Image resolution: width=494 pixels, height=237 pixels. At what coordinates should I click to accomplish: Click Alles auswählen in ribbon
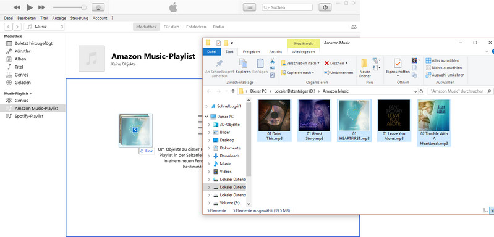point(442,60)
